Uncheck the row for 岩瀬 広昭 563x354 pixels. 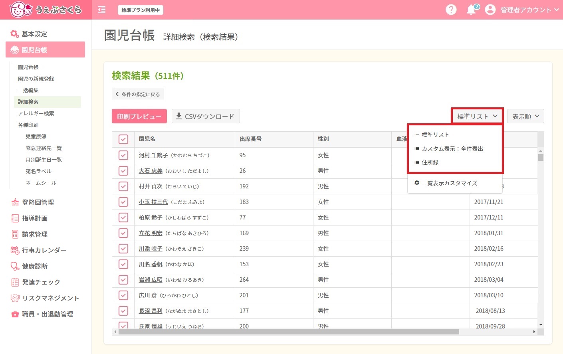tap(123, 280)
